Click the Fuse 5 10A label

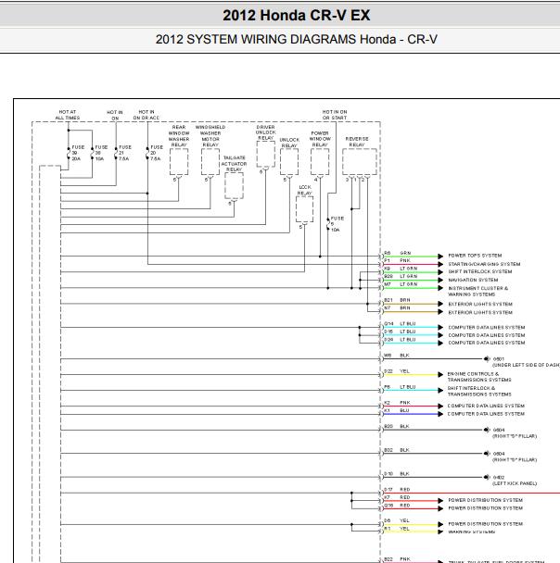click(337, 224)
